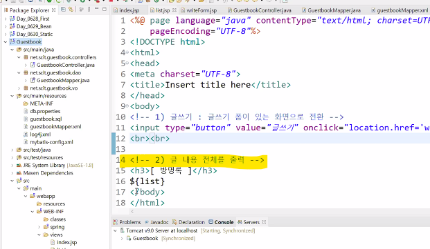Switch to the Problems tab
Viewport: 430px width, 249px height.
[x=127, y=222]
